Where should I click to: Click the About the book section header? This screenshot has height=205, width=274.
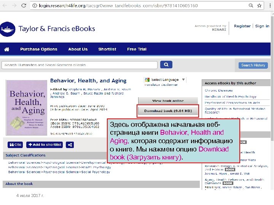[x=101, y=184]
